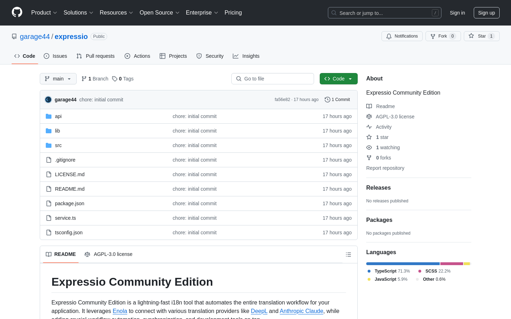The width and height of the screenshot is (511, 319).
Task: Click the Sign up button
Action: pos(487,13)
